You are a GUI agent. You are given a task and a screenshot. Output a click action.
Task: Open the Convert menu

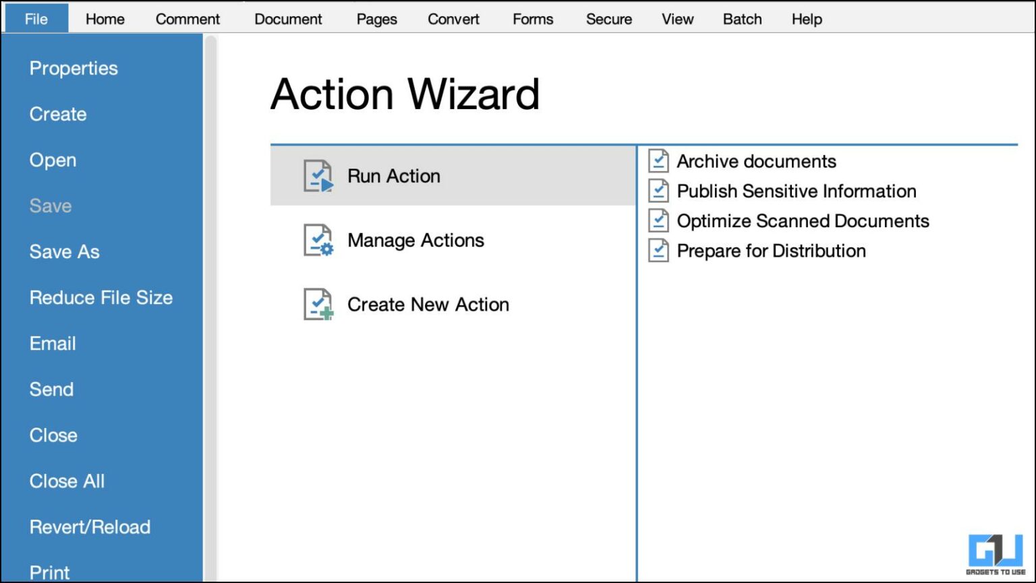tap(453, 19)
